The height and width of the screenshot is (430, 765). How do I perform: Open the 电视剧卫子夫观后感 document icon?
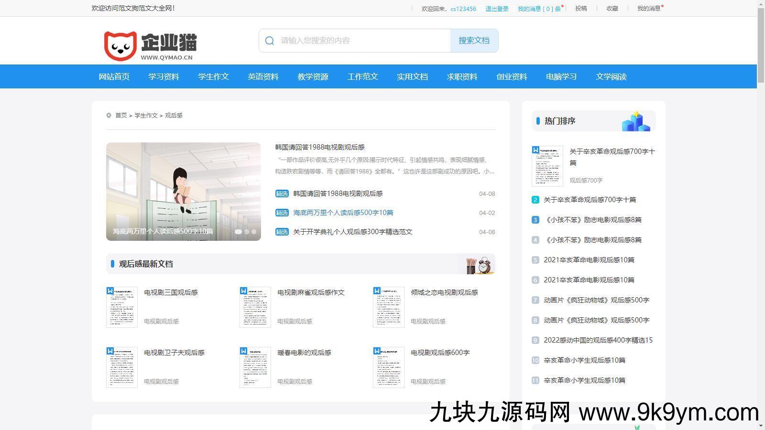point(122,367)
